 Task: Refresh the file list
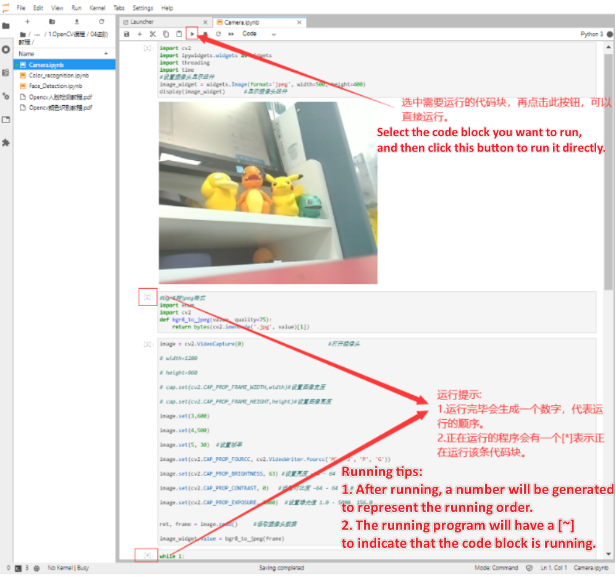tap(102, 22)
